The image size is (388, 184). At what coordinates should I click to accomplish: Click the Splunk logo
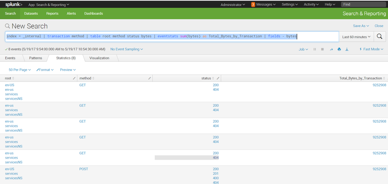click(x=14, y=4)
